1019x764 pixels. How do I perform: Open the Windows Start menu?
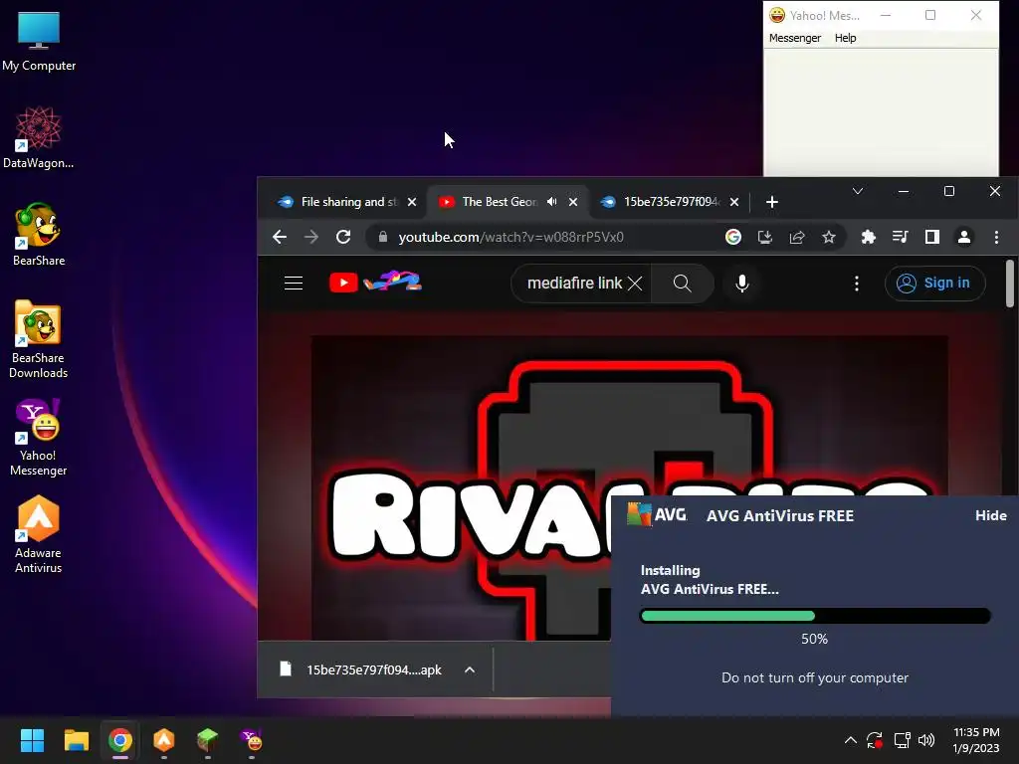click(x=32, y=740)
